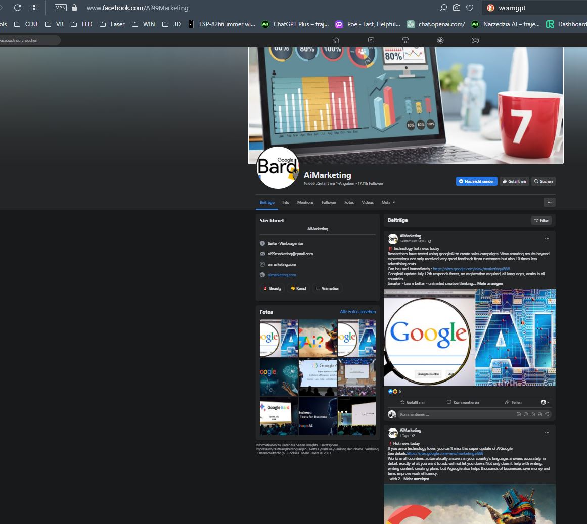Select the Beiträge tab
The image size is (587, 524).
[x=267, y=202]
